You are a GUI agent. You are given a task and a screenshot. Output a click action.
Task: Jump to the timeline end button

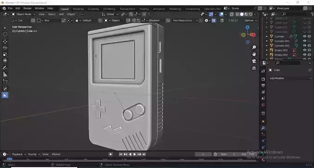click(144, 154)
